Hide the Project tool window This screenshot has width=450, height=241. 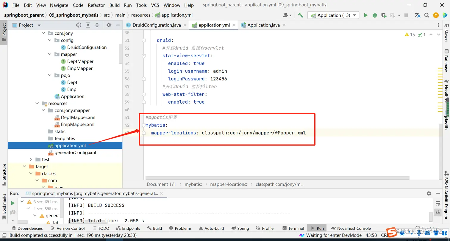(118, 25)
